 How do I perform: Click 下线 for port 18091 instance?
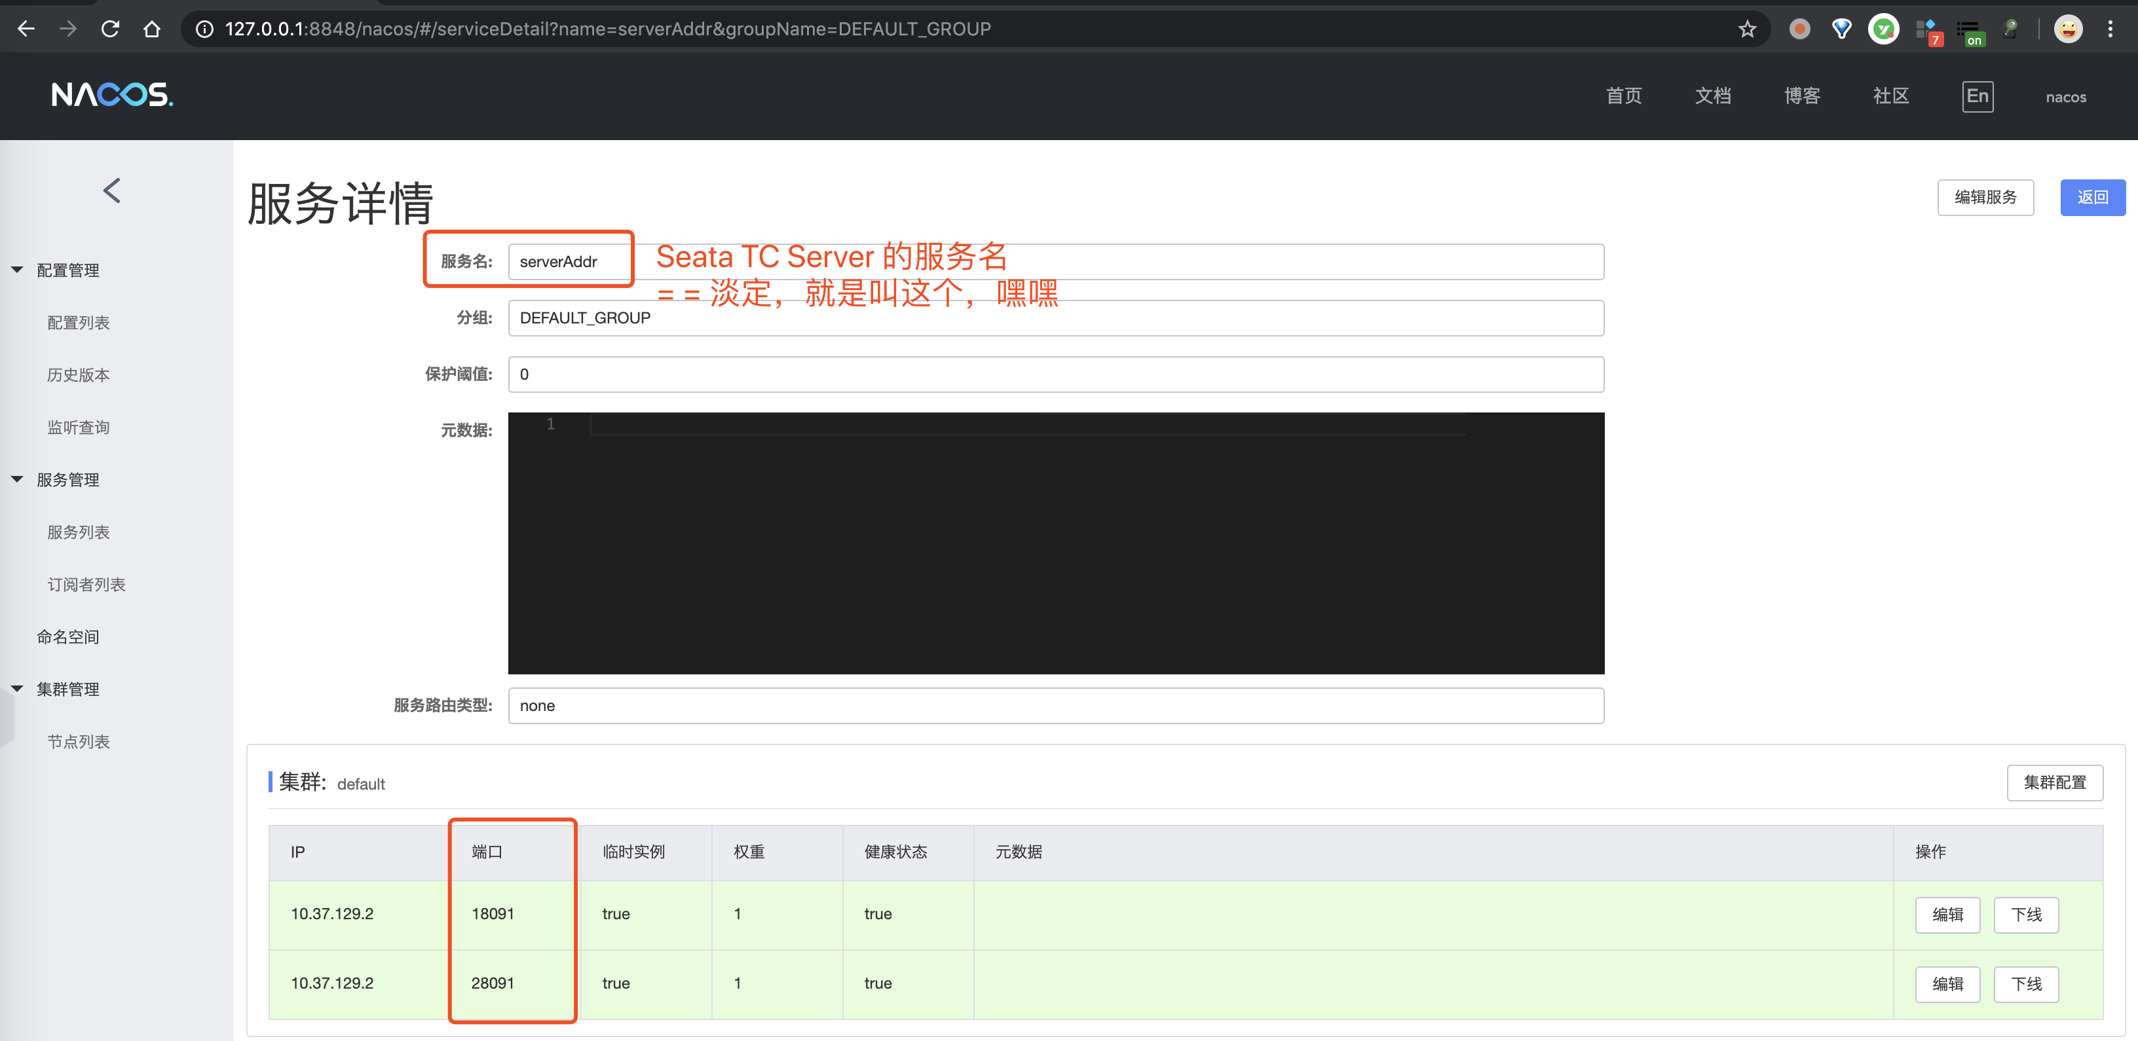pyautogui.click(x=2025, y=915)
